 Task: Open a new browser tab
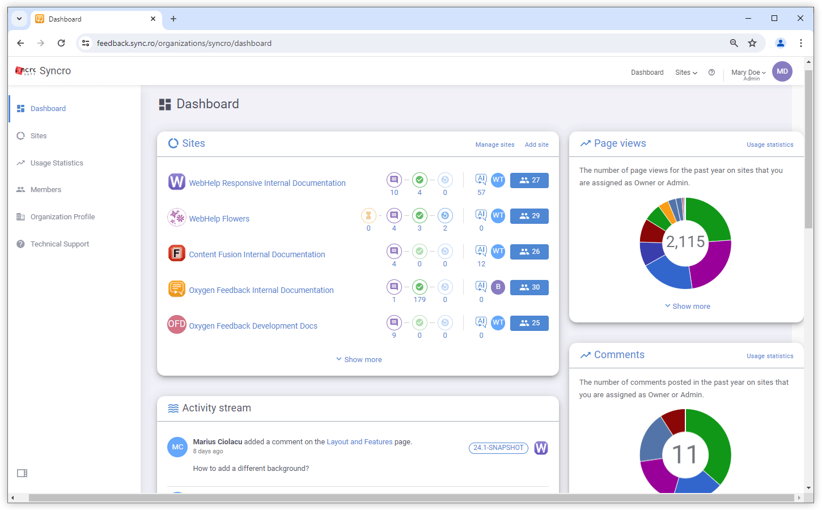[173, 19]
